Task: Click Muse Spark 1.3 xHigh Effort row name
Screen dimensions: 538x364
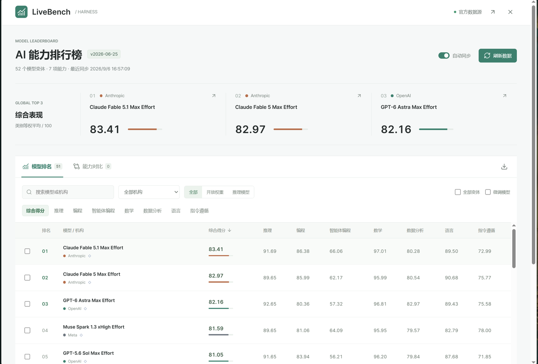Action: tap(94, 327)
